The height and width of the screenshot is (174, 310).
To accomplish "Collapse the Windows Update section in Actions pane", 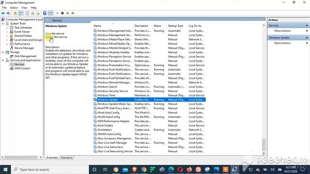I will 307,38.
